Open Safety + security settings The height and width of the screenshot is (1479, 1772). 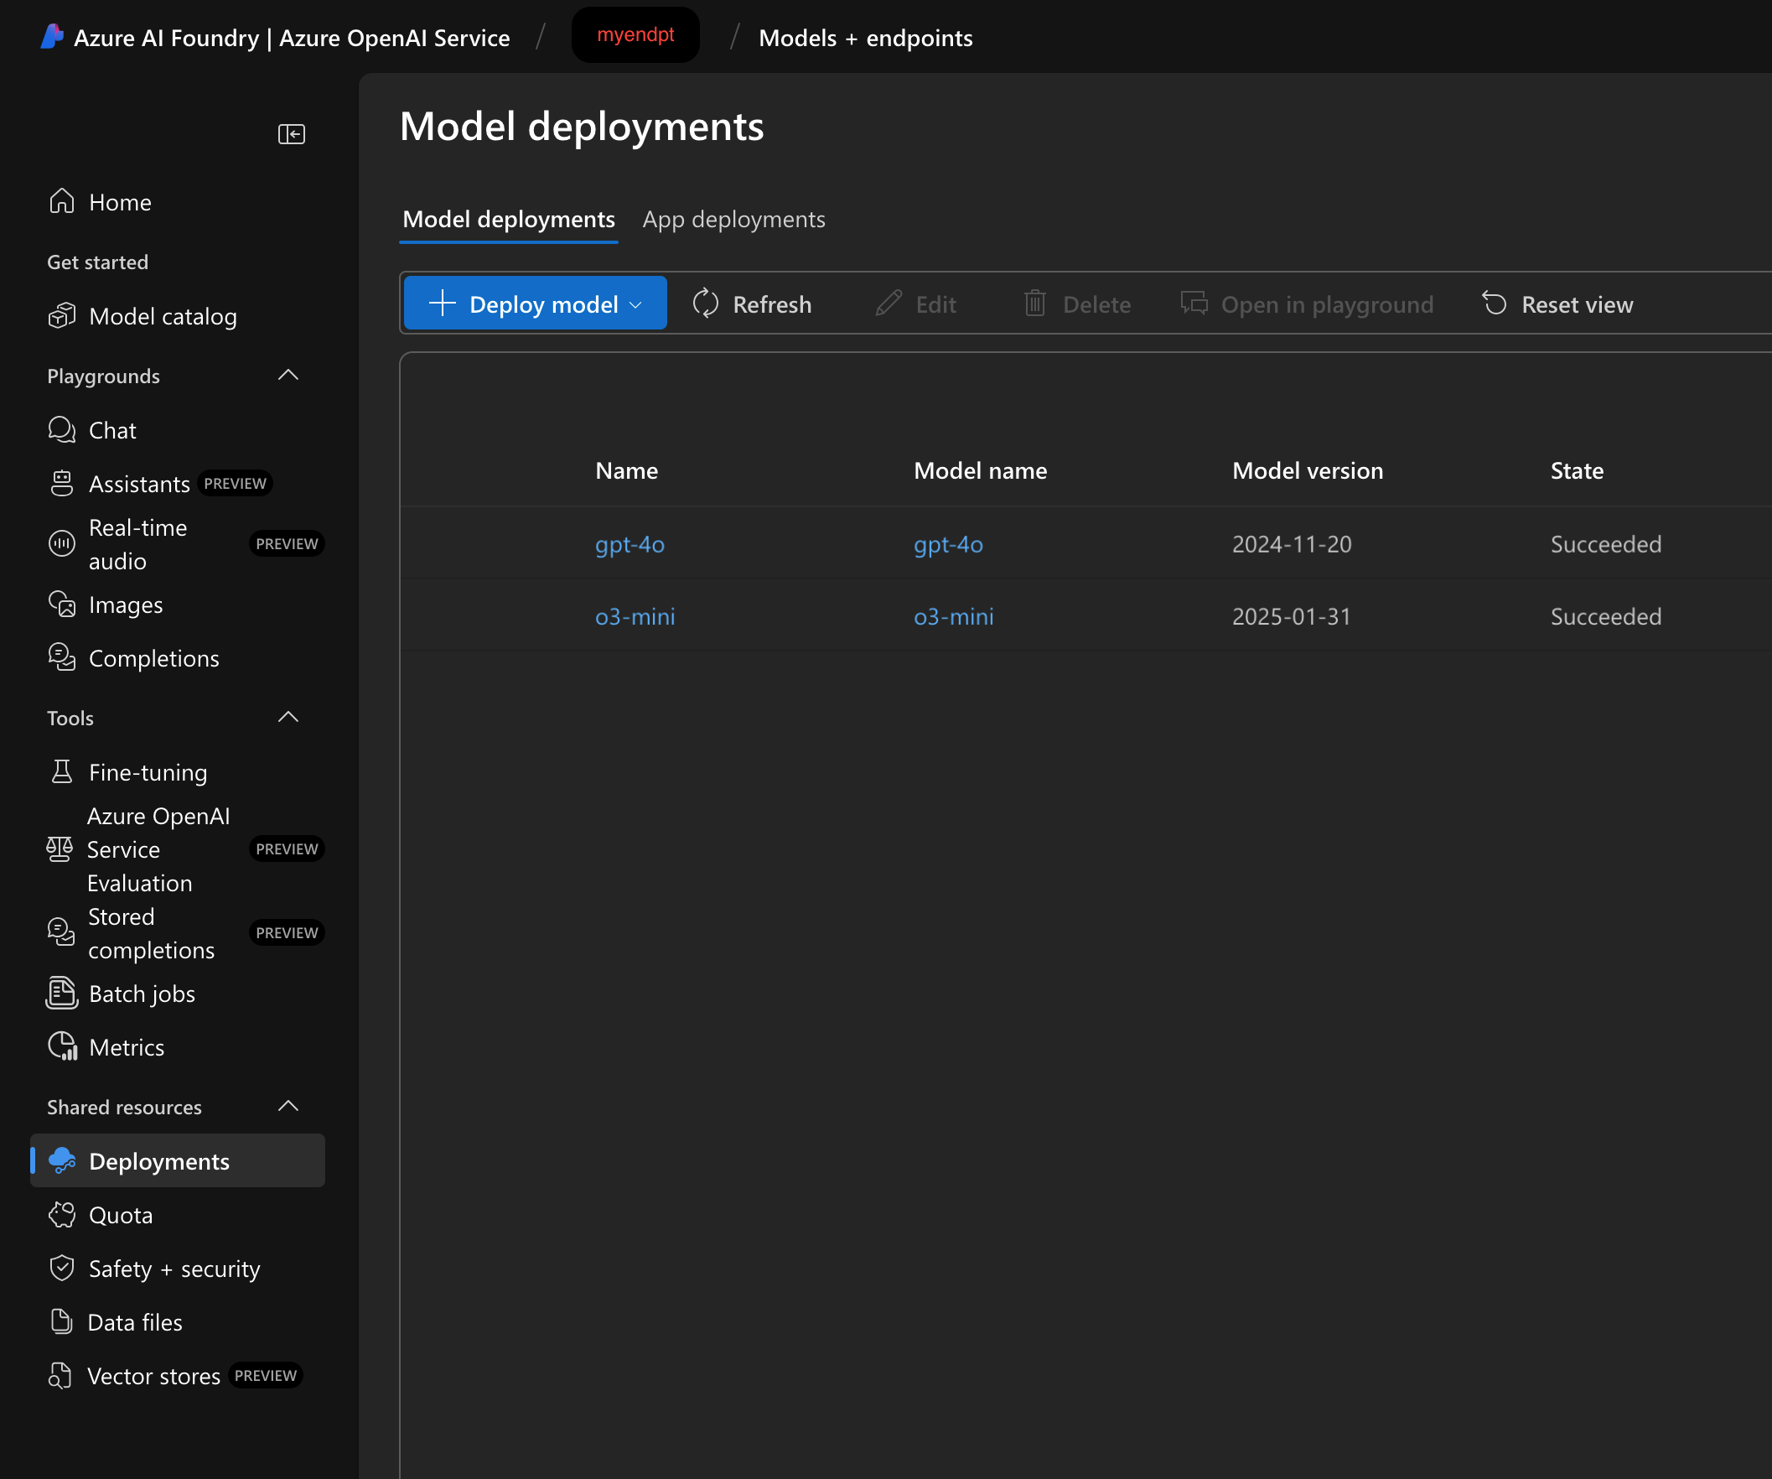click(x=174, y=1268)
